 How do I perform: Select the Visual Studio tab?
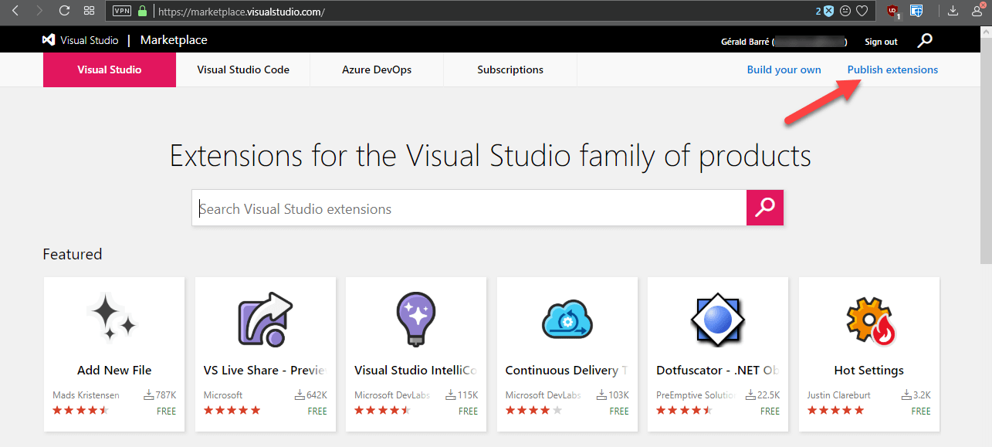[x=110, y=69]
